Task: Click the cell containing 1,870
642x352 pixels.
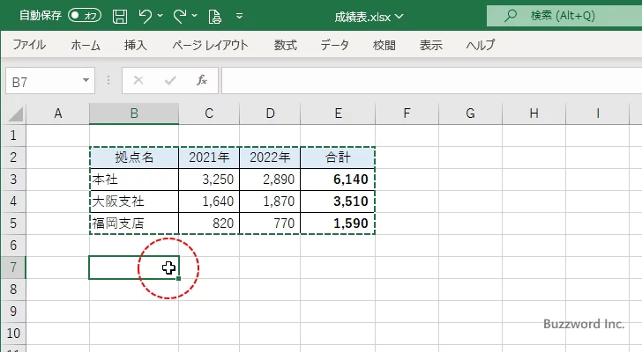Action: 270,202
